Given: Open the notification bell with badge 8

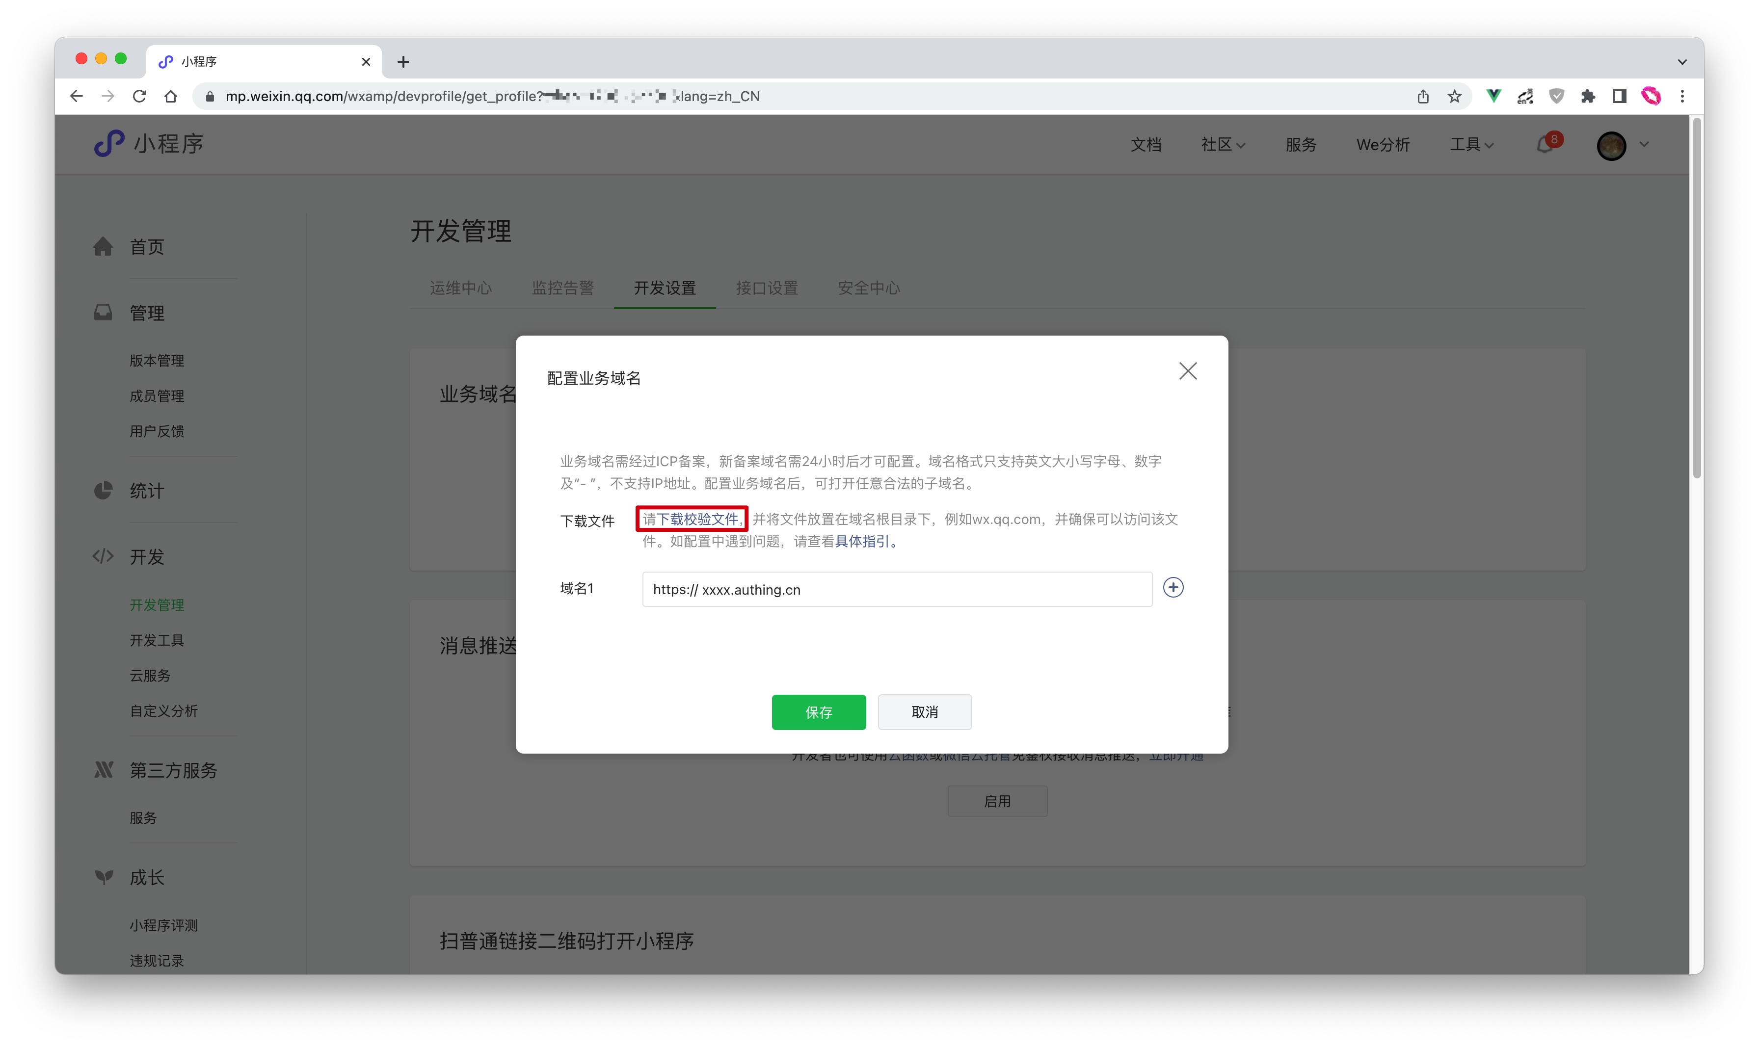Looking at the screenshot, I should pos(1546,145).
